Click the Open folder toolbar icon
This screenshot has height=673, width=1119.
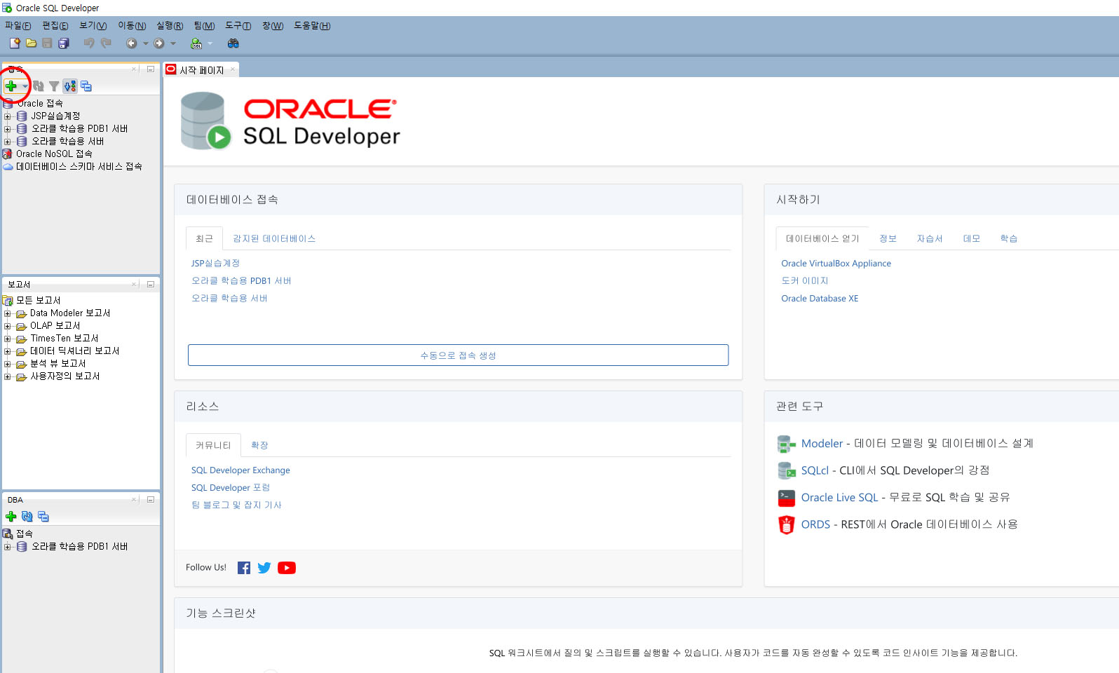coord(32,43)
